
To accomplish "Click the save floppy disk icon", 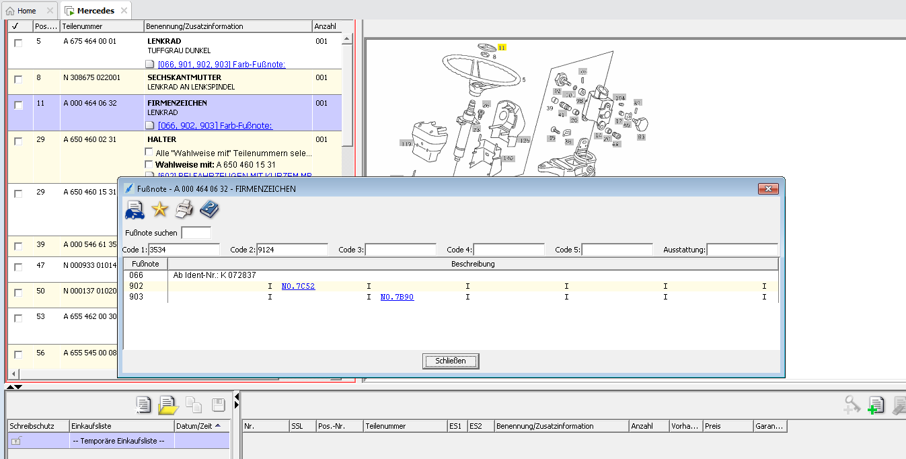I will [218, 405].
